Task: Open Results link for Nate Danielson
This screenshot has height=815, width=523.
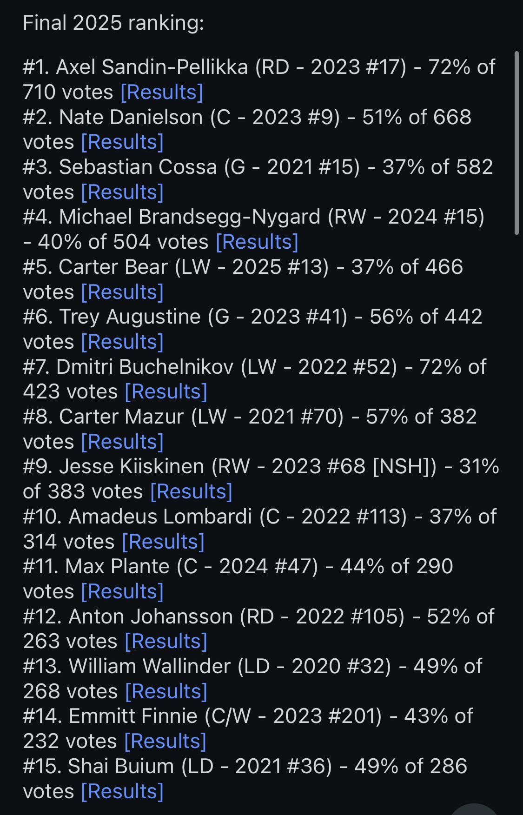Action: [122, 142]
